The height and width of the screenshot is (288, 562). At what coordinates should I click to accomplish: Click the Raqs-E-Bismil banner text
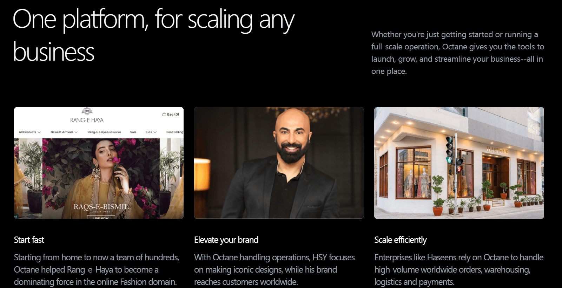(x=101, y=207)
